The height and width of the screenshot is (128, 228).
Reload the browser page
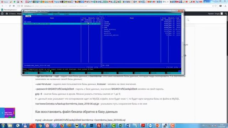tap(10, 6)
